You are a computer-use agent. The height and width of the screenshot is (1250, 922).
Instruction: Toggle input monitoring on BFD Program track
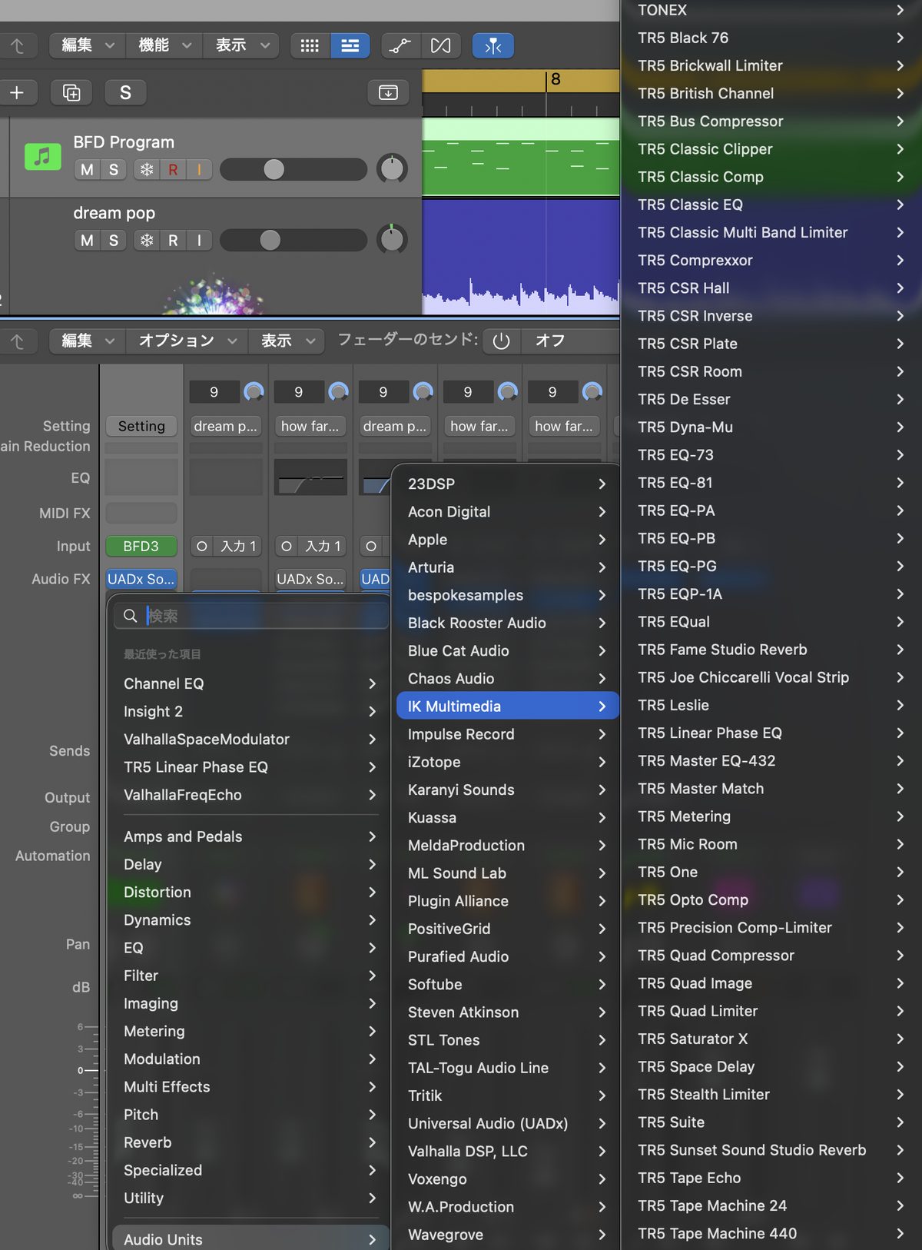coord(199,170)
